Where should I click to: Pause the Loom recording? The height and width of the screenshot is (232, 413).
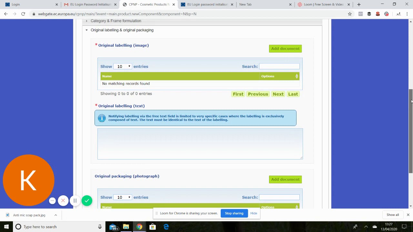[75, 201]
